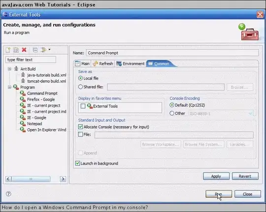266x212 pixels.
Task: Delete selected configuration with red X icon
Action: pyautogui.click(x=24, y=50)
